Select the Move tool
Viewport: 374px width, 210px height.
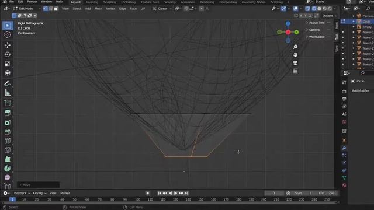8,45
